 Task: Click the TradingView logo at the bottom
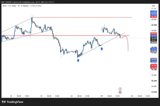click(x=13, y=102)
